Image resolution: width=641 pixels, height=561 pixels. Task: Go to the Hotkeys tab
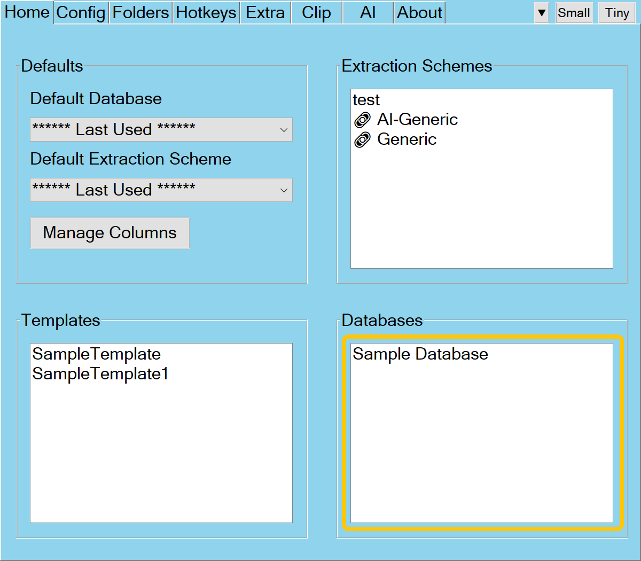(x=206, y=13)
